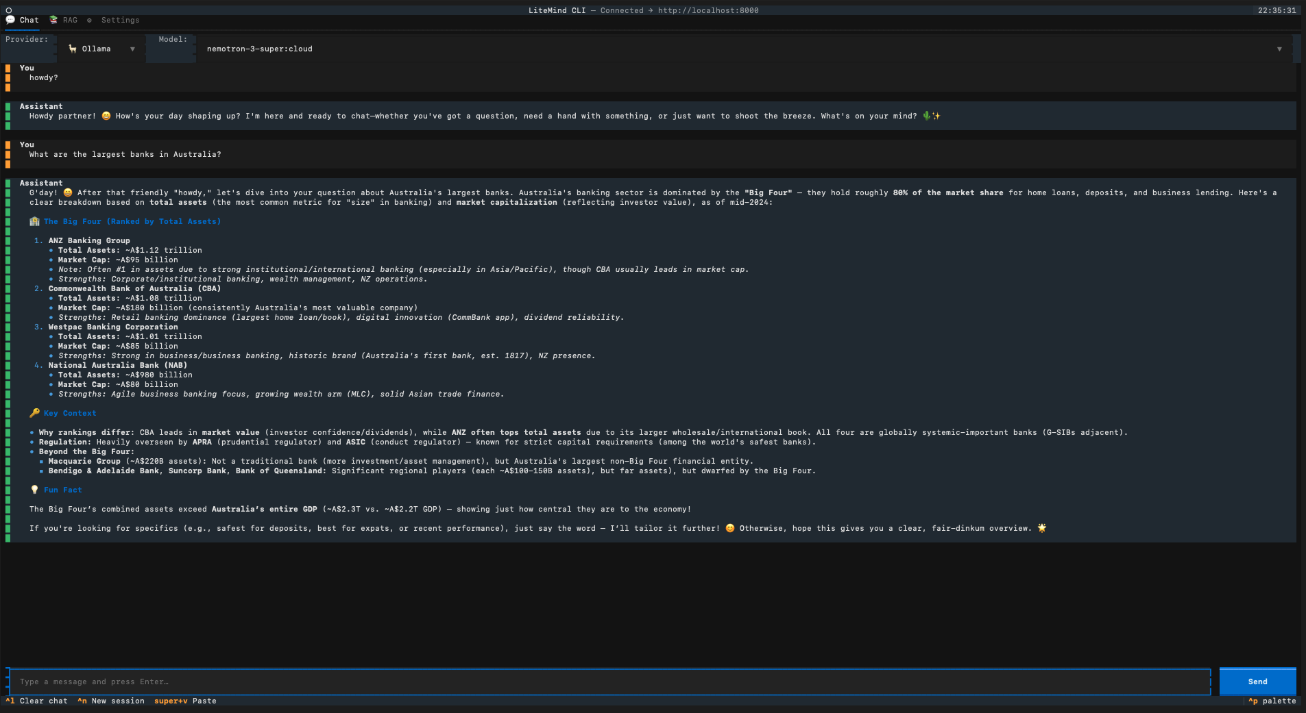Open the Ollama provider dropdown

[x=101, y=49]
